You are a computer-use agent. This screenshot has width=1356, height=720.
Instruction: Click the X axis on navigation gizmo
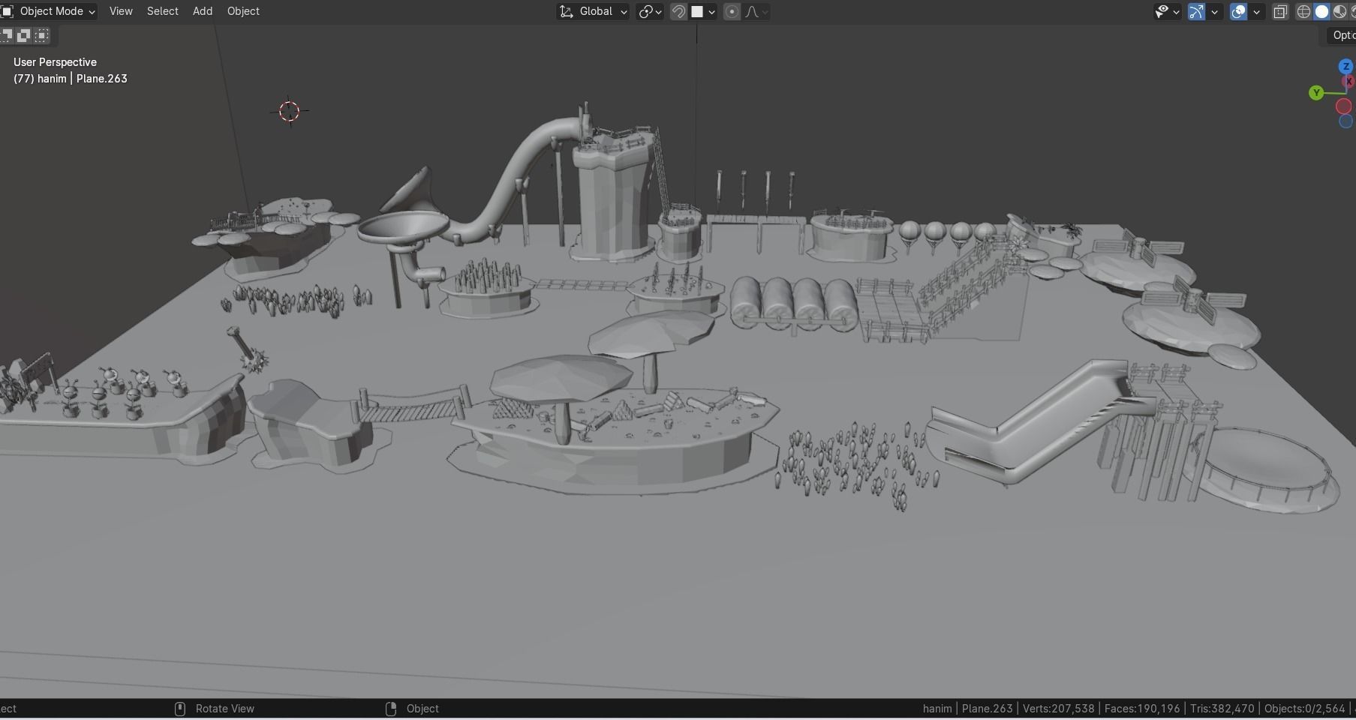point(1350,81)
